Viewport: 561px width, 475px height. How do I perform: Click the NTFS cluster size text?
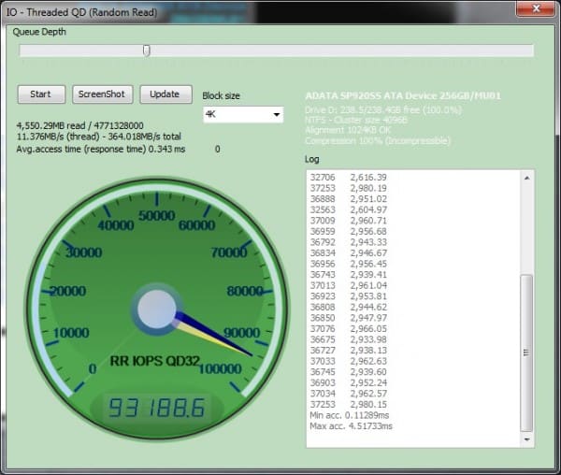pyautogui.click(x=356, y=120)
